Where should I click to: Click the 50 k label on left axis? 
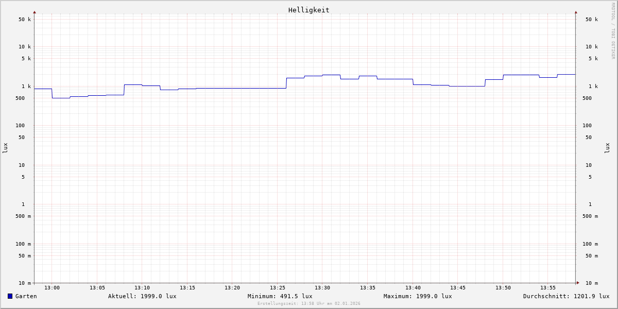[x=25, y=20]
